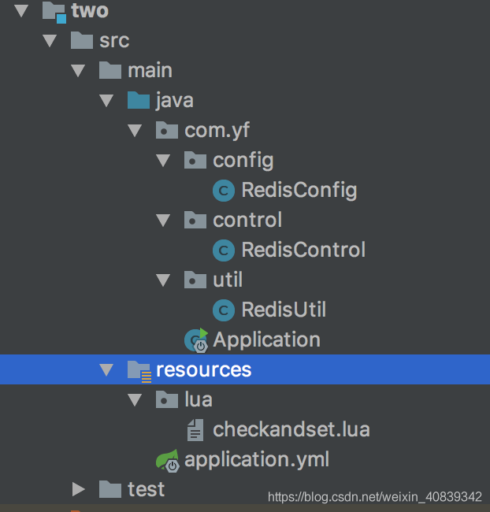This screenshot has height=512, width=490.
Task: Collapse the config package arrow
Action: [x=163, y=161]
